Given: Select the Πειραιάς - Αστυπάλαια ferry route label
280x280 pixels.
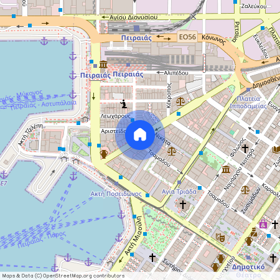Looking at the screenshot, I should click(x=43, y=105).
